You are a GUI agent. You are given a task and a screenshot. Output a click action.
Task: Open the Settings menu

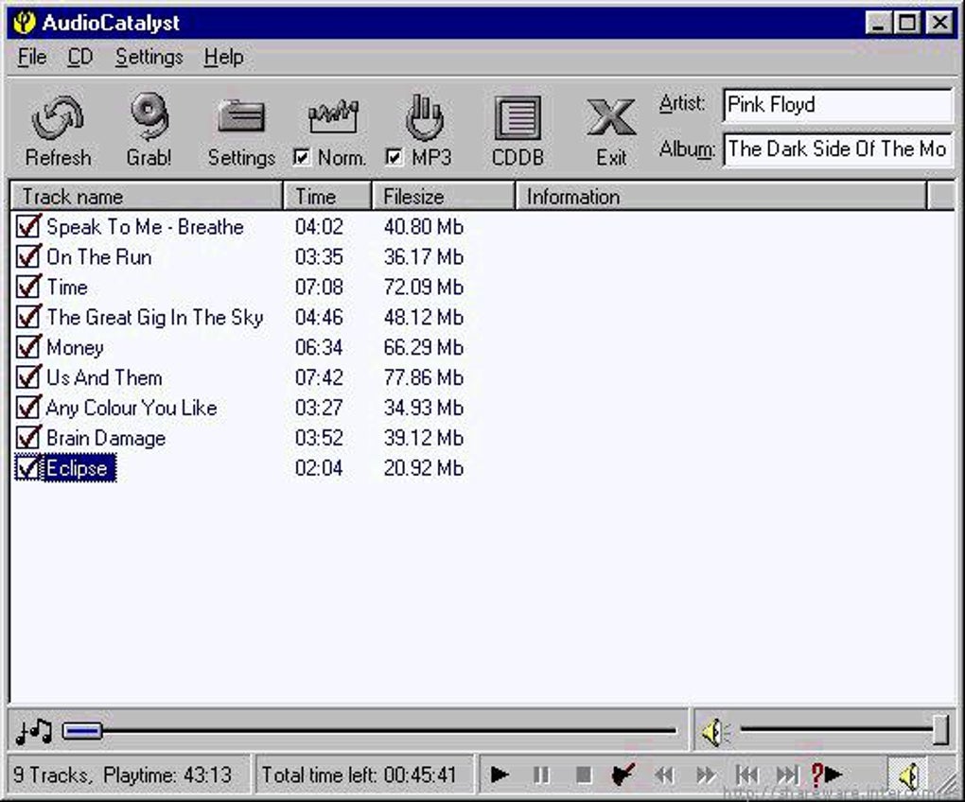click(149, 57)
